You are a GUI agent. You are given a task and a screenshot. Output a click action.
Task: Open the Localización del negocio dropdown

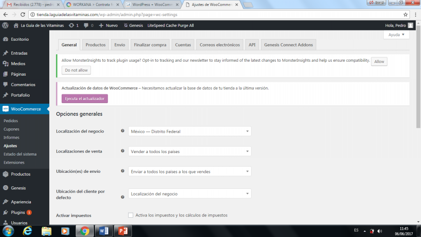pyautogui.click(x=190, y=131)
